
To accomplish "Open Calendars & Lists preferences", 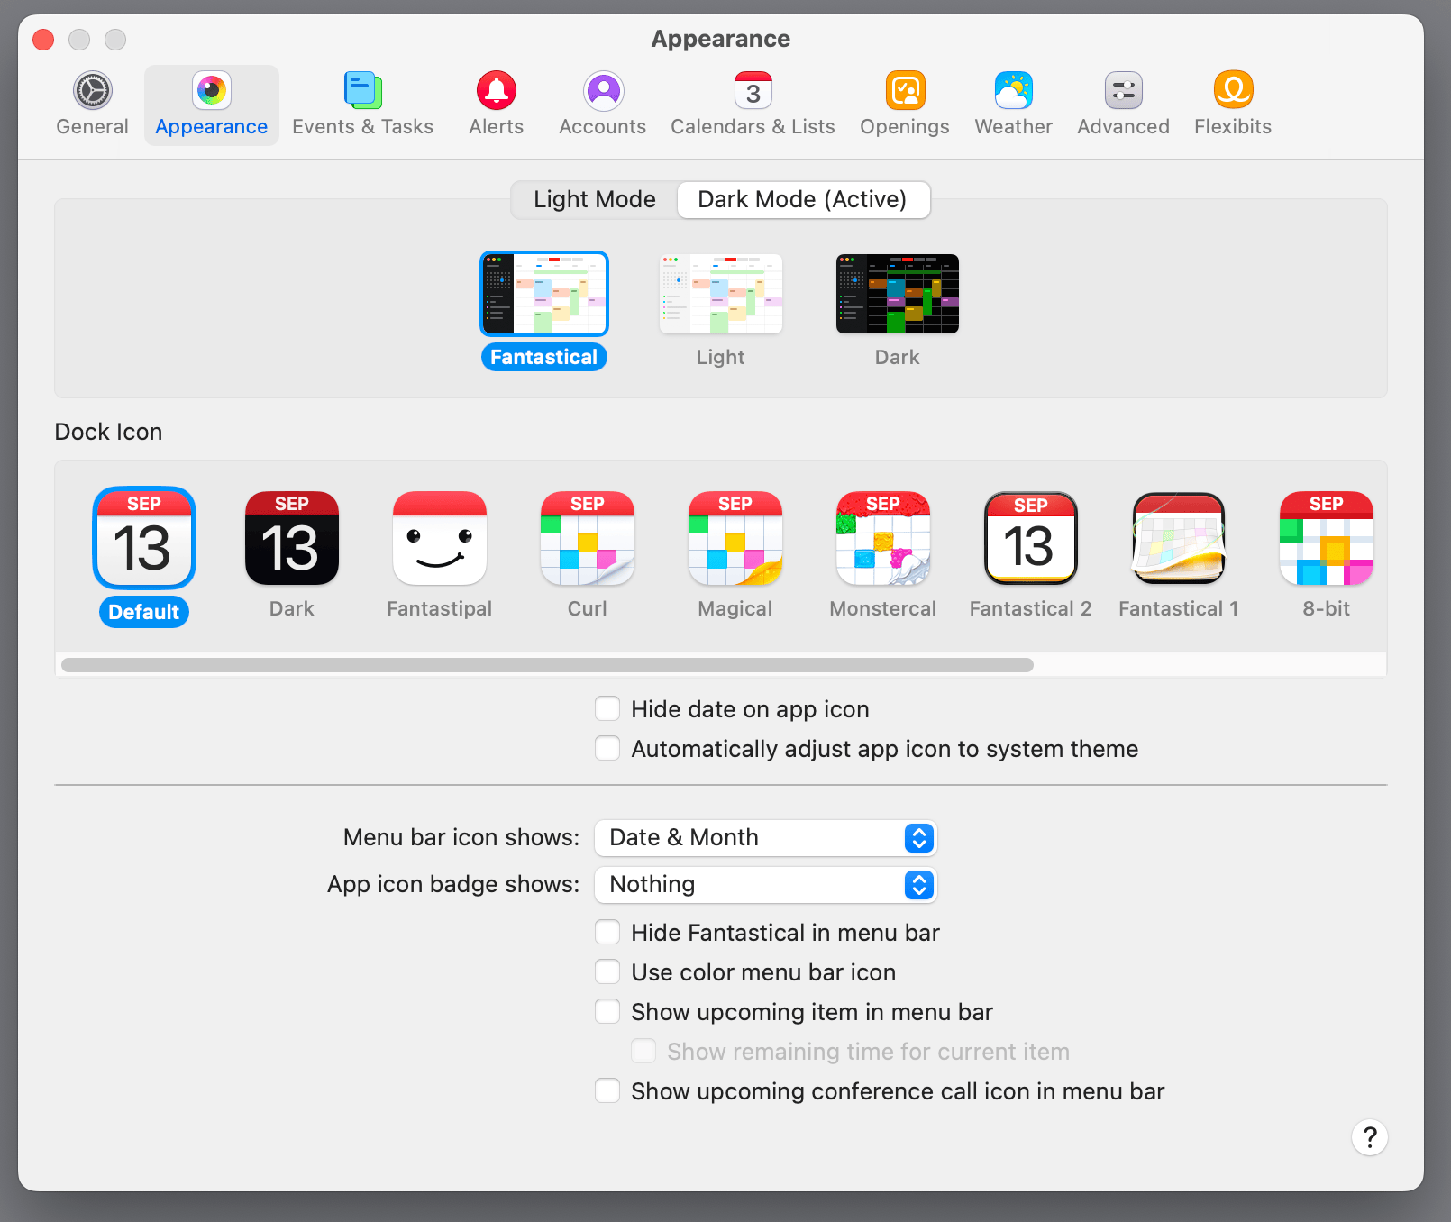I will (753, 105).
